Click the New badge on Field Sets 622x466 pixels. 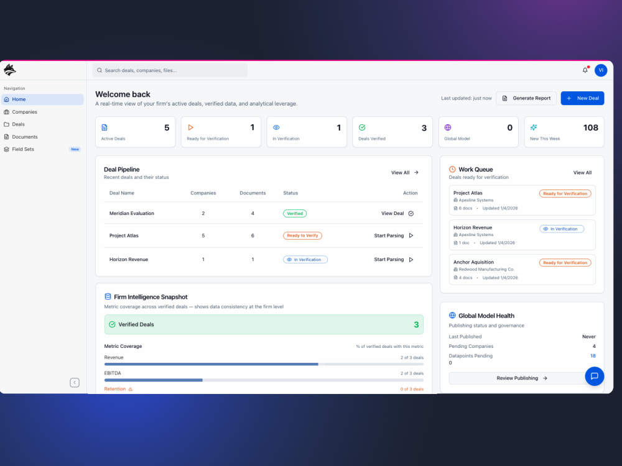pyautogui.click(x=75, y=149)
